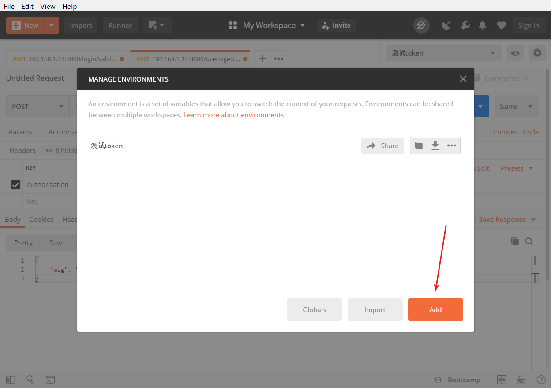The height and width of the screenshot is (388, 551).
Task: Open the Presets dropdown
Action: click(517, 168)
